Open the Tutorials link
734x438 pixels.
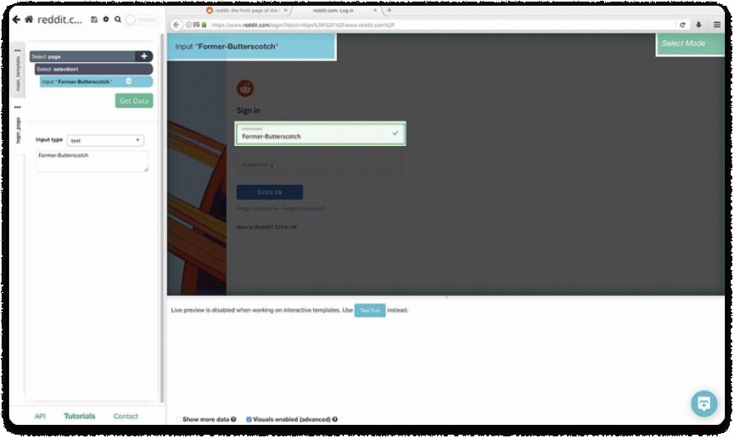pyautogui.click(x=80, y=416)
